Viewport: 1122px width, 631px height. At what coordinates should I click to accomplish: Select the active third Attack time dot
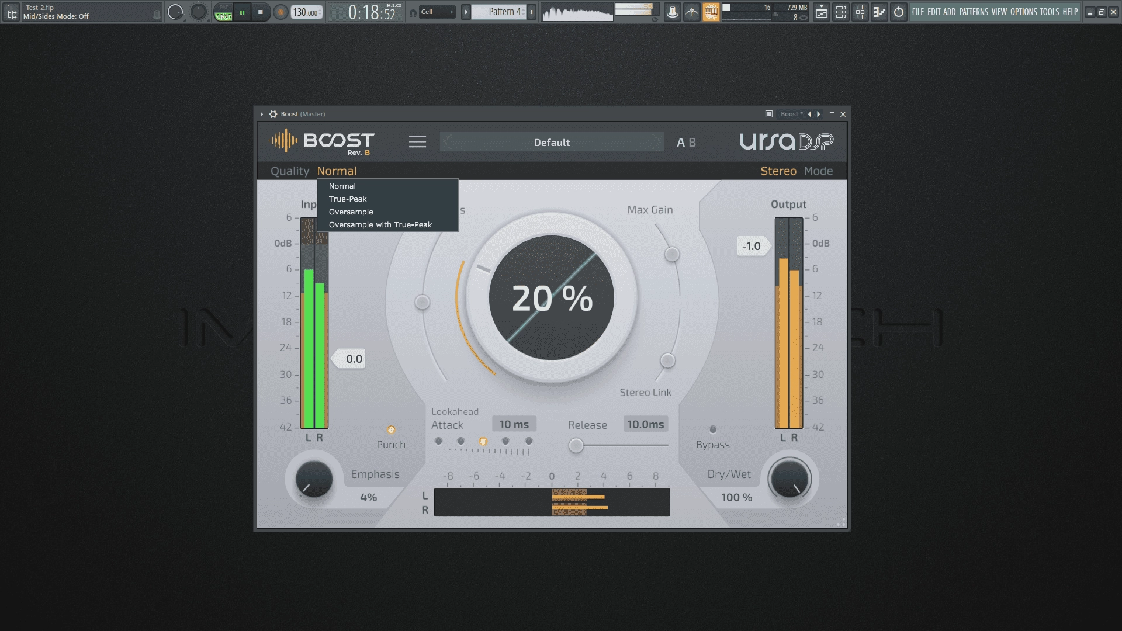pyautogui.click(x=483, y=441)
